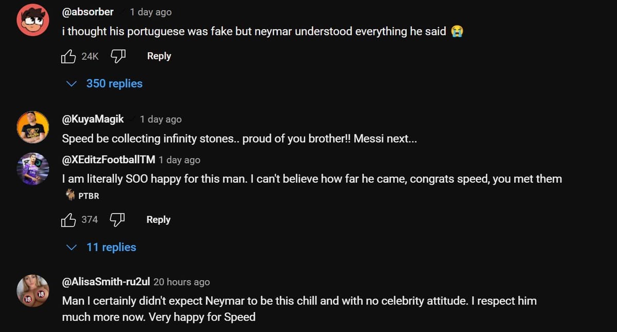Show the 11 replies under XEditzFootballTM
This screenshot has width=617, height=332.
click(x=111, y=247)
